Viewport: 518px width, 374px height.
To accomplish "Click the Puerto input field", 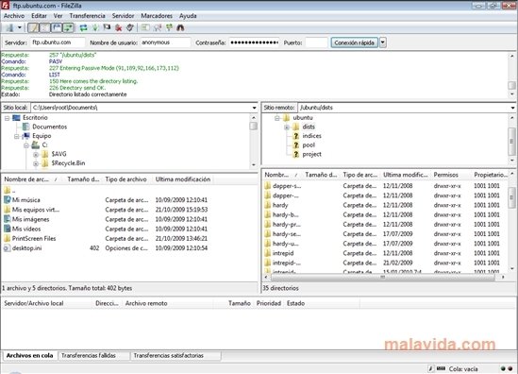I will pos(316,42).
